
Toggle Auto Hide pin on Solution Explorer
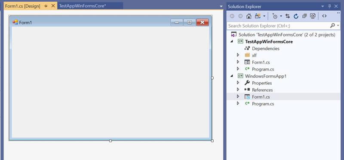(329, 6)
